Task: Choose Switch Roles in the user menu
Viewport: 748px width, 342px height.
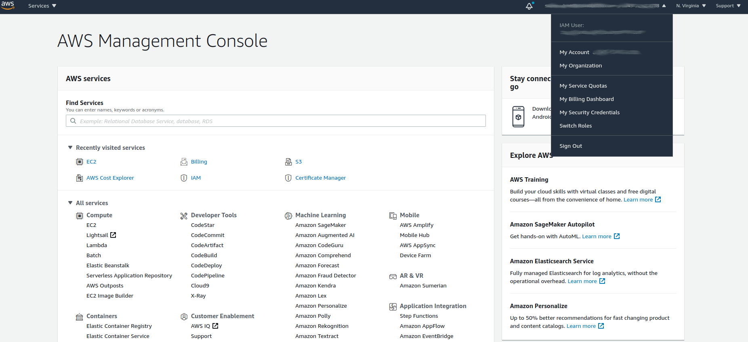Action: 576,126
